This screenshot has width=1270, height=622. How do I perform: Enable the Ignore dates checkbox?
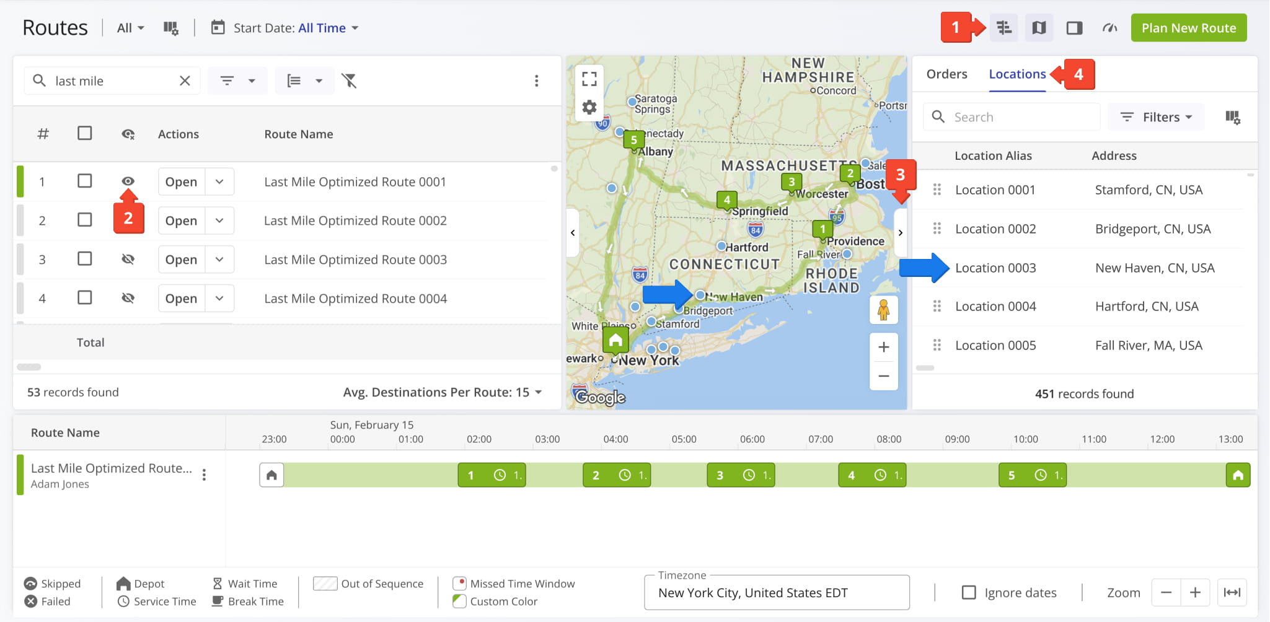pyautogui.click(x=968, y=592)
